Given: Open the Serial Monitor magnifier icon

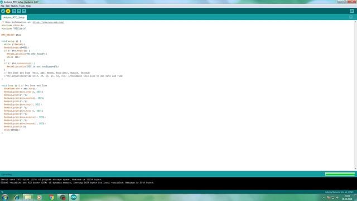Looking at the screenshot, I should click(352, 11).
